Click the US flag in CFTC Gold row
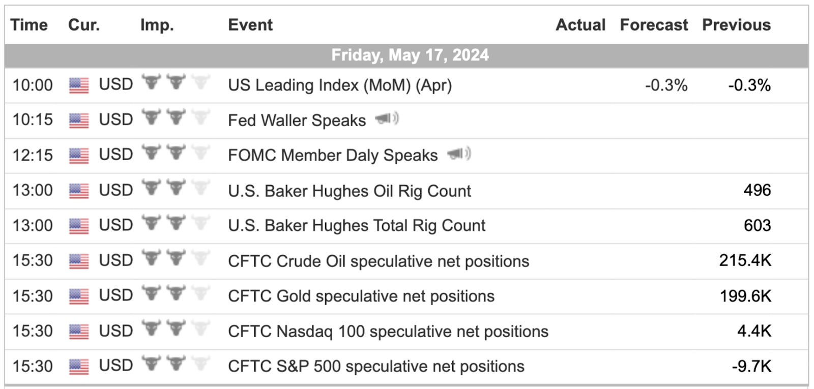Screen dimensions: 814x389 [79, 296]
